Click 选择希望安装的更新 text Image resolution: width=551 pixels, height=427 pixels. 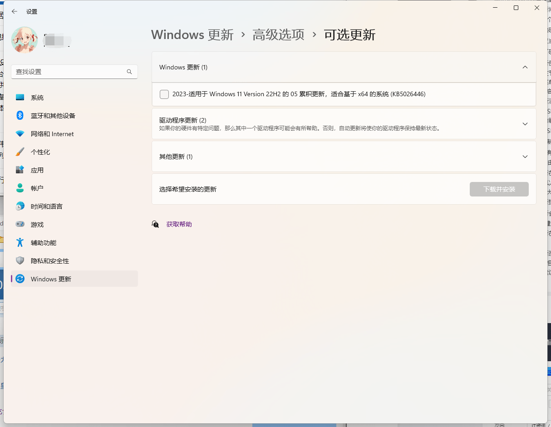click(x=188, y=189)
